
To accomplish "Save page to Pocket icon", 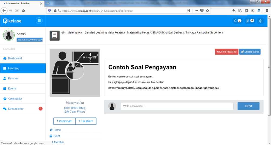I will (202, 11).
